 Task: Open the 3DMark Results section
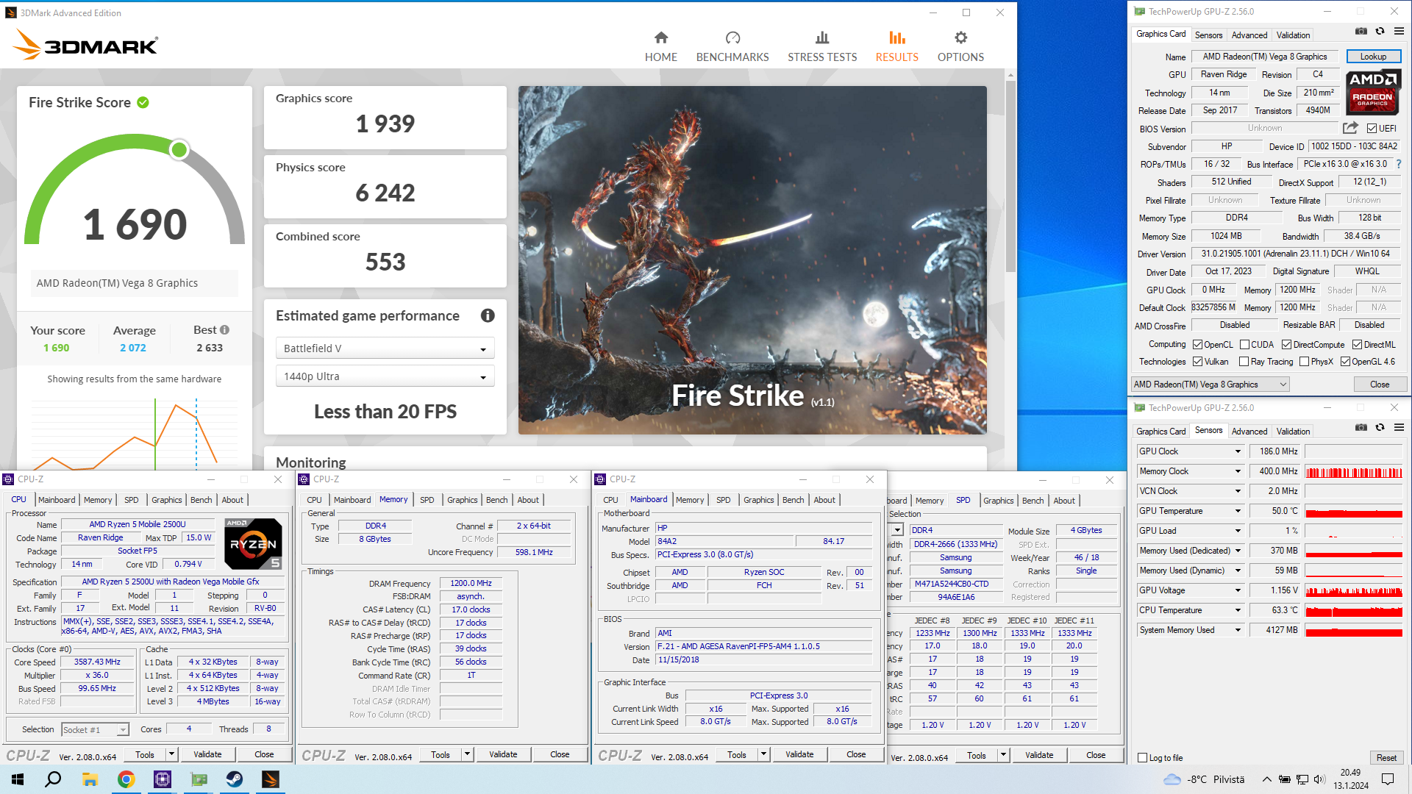(x=896, y=46)
